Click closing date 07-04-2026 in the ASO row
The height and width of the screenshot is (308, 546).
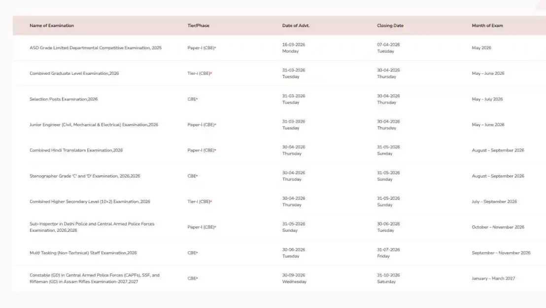[388, 45]
